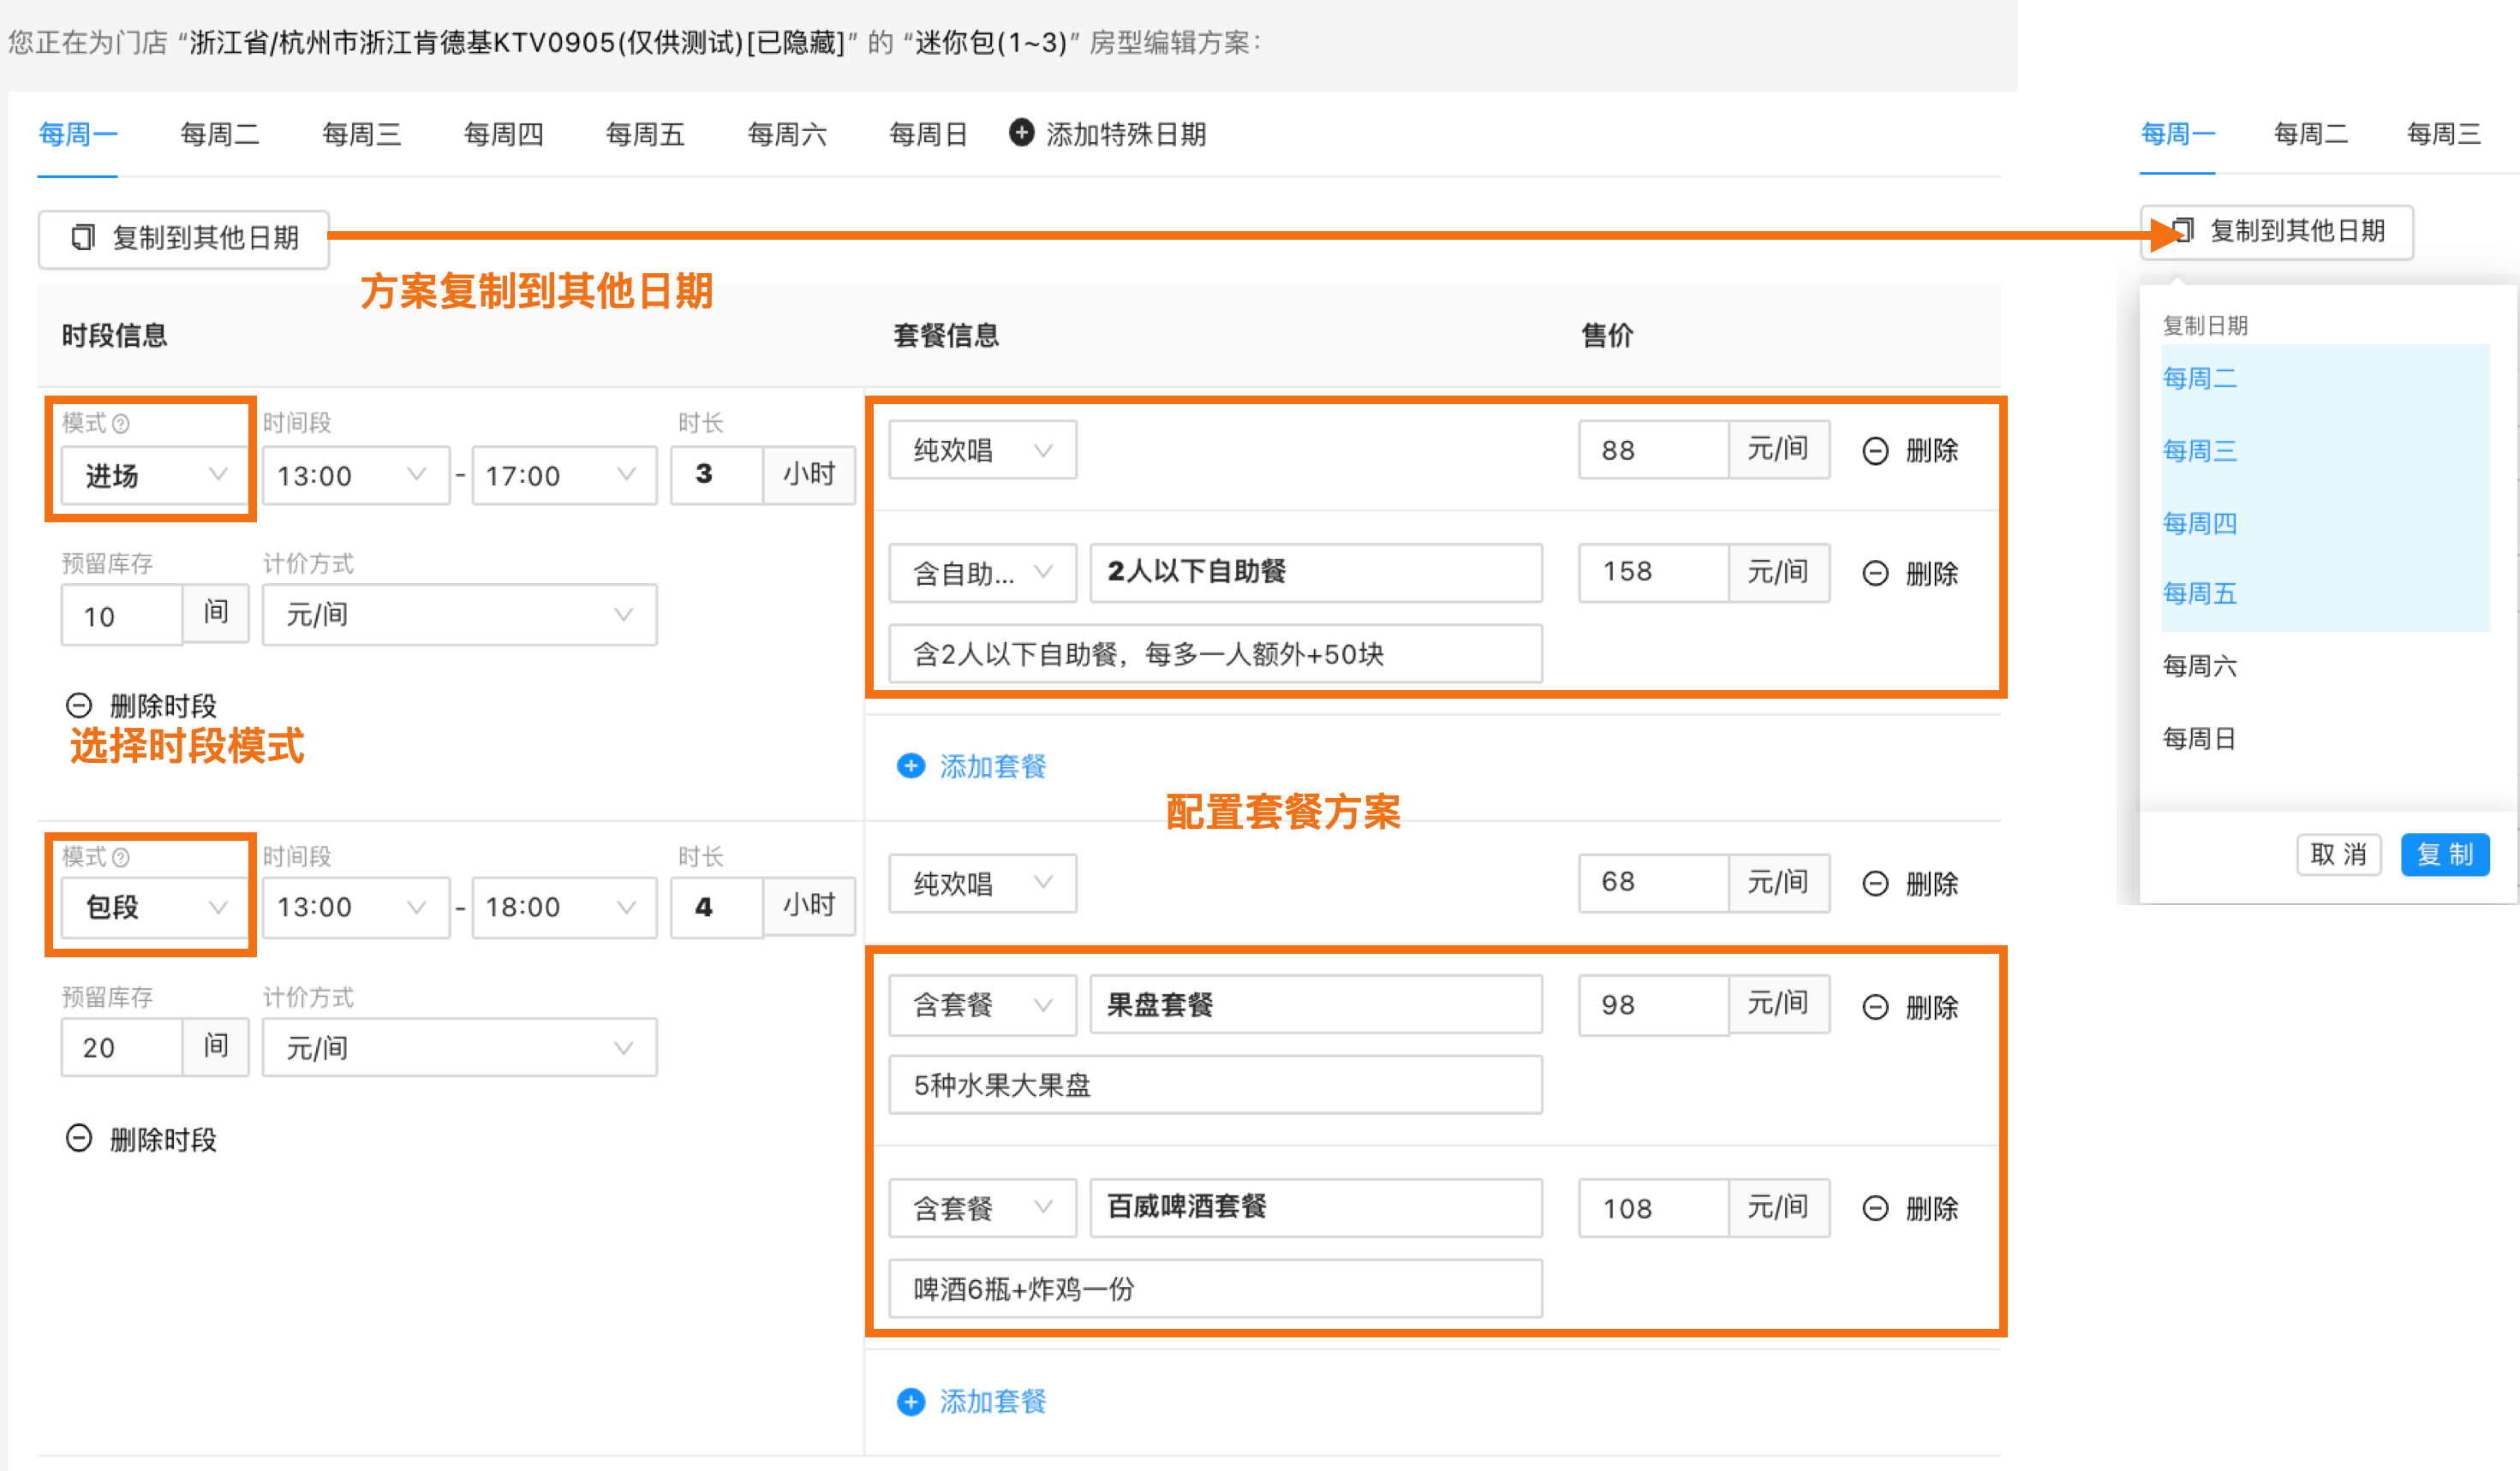This screenshot has width=2520, height=1471.
Task: Select 每周二 tab in right panel
Action: coord(2311,134)
